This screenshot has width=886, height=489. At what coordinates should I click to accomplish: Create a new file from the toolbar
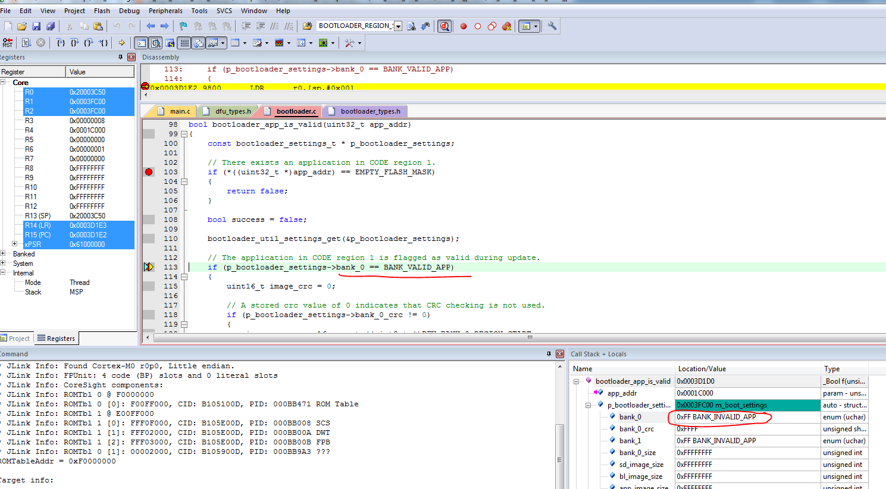(8, 26)
